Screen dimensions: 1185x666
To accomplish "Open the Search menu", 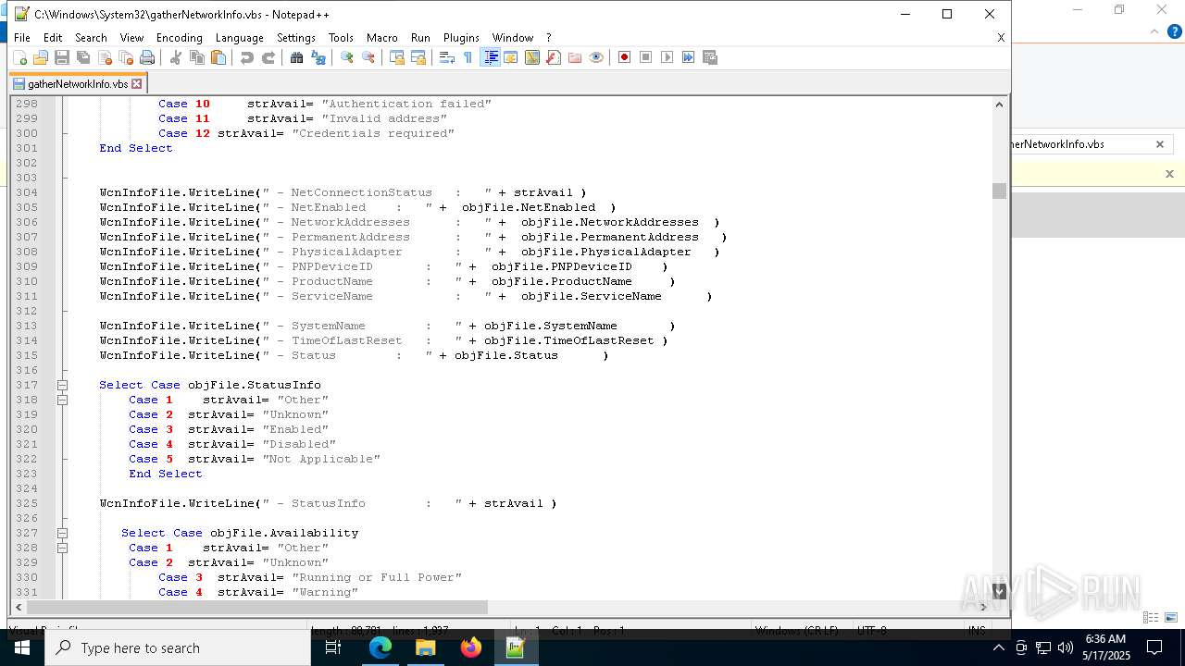I will (x=91, y=38).
